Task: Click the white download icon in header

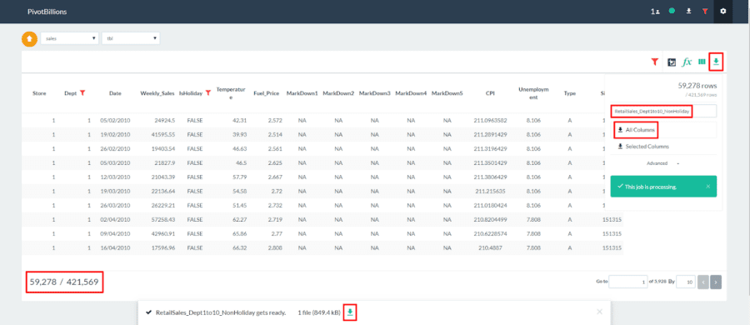Action: pos(689,11)
